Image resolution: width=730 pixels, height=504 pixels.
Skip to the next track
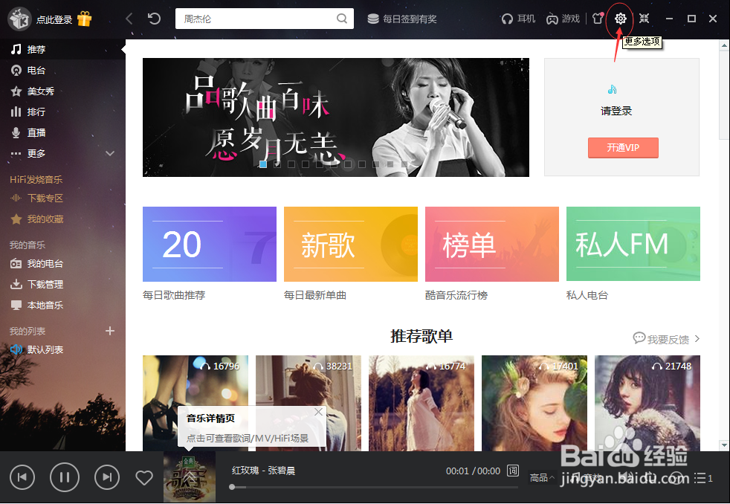click(107, 477)
